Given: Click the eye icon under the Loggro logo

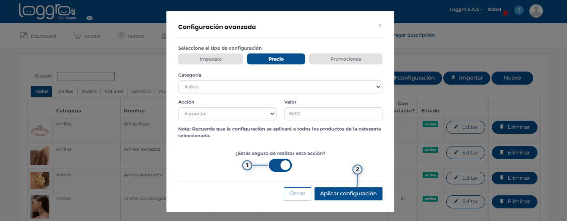Looking at the screenshot, I should click(90, 18).
